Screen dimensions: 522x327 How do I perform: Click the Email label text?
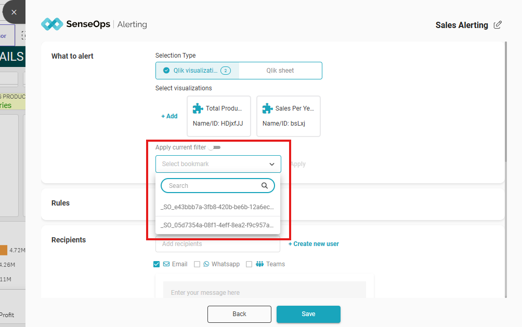pos(180,264)
